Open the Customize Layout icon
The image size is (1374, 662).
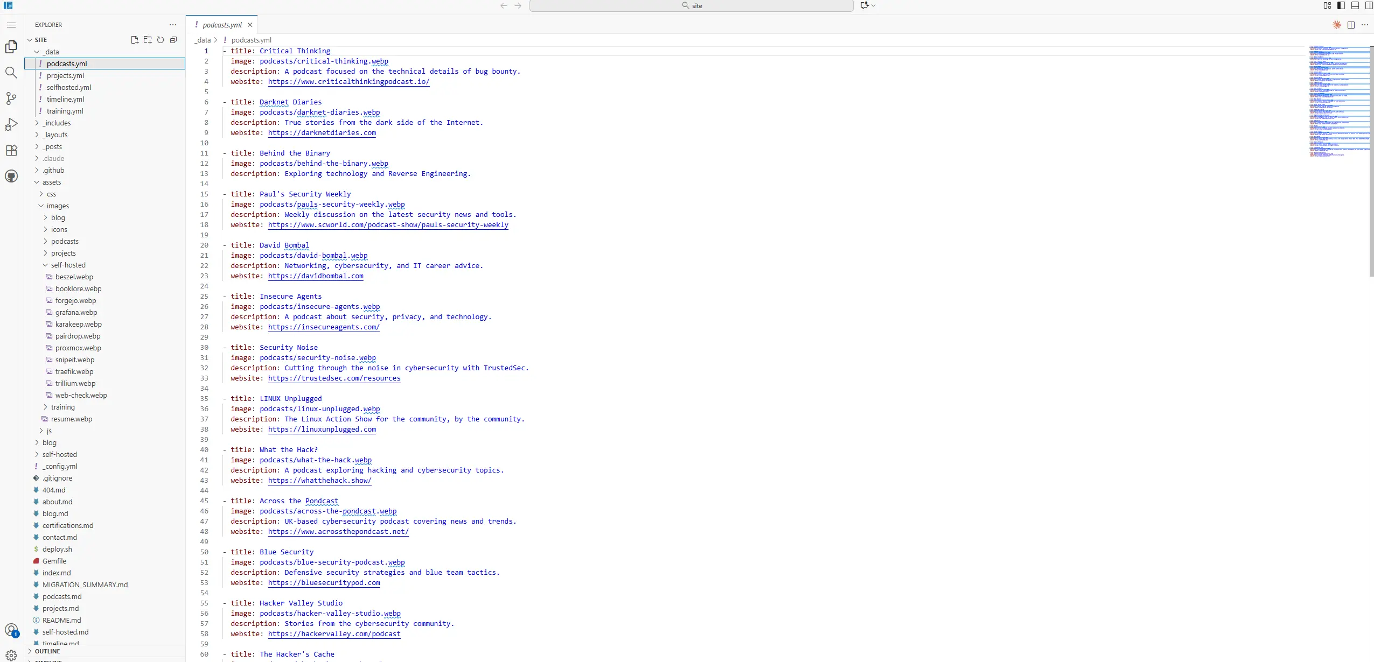(1327, 5)
